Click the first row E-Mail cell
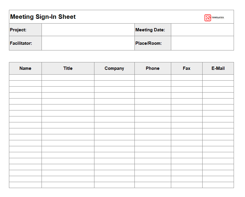 [218, 77]
